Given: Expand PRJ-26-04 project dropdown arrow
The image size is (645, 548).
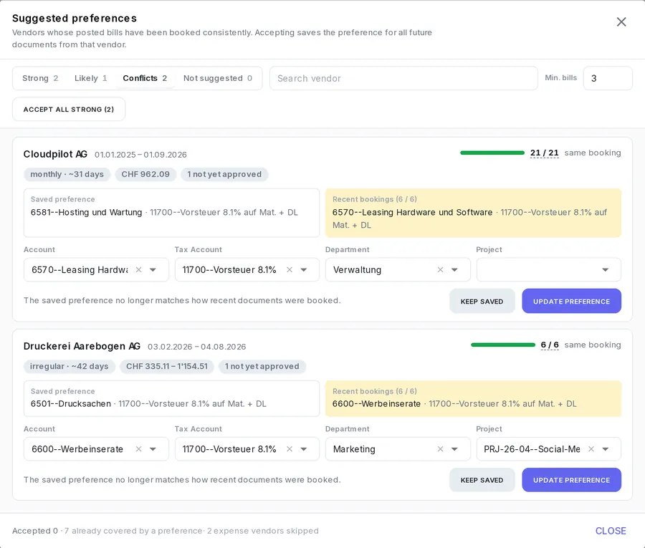Looking at the screenshot, I should tap(606, 449).
